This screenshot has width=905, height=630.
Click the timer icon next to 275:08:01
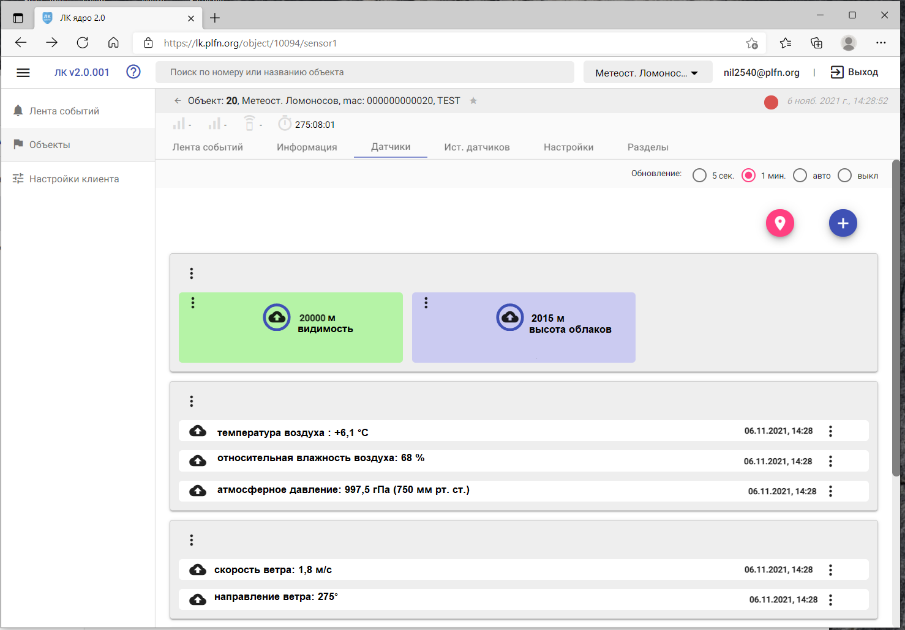(285, 124)
